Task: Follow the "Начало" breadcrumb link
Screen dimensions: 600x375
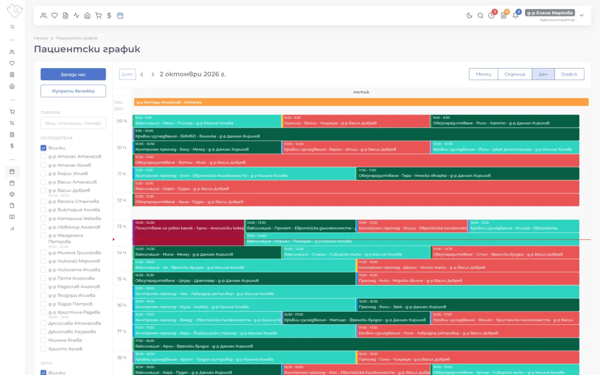Action: 41,38
